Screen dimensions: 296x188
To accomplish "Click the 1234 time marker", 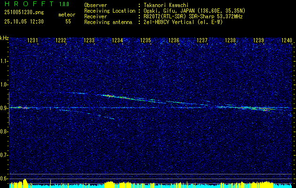I will 117,40.
